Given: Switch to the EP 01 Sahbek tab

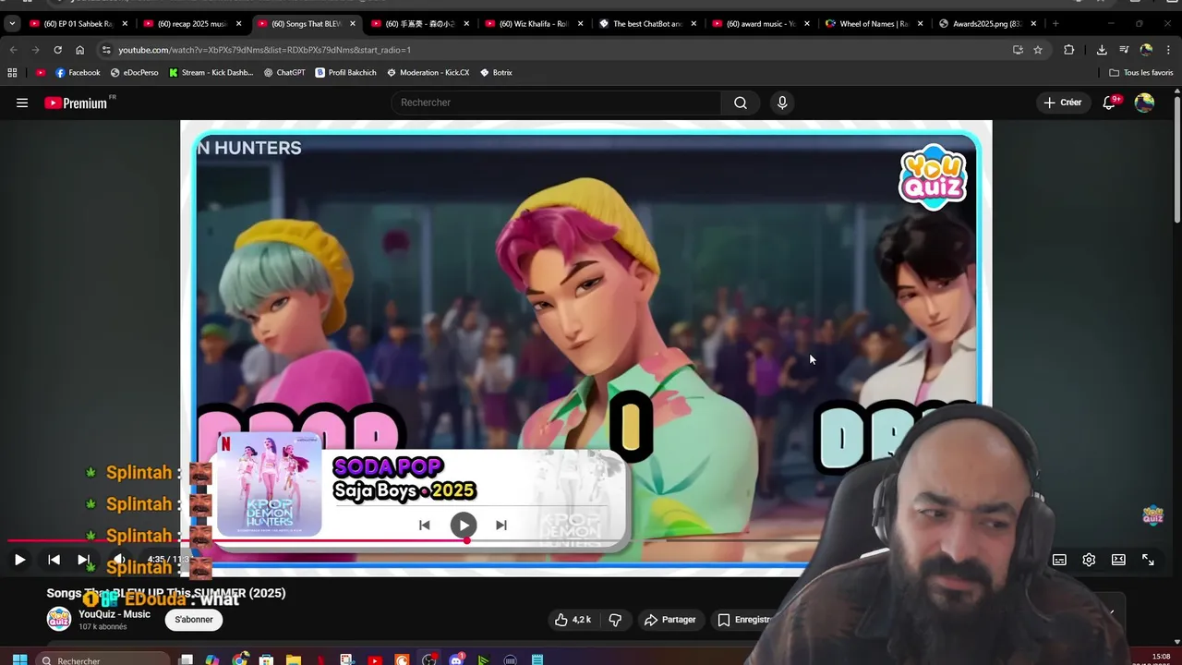Looking at the screenshot, I should pos(78,24).
